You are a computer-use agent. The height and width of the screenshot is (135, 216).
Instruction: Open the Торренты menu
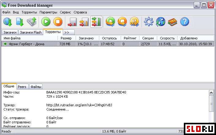(x=29, y=12)
